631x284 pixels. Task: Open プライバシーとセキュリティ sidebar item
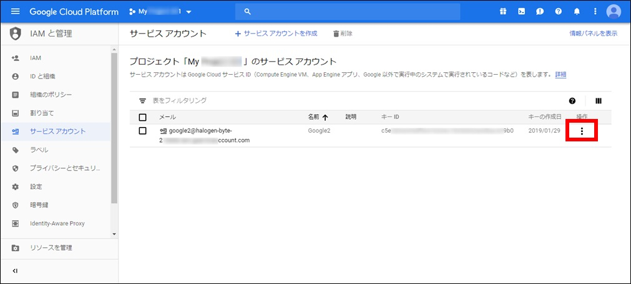[56, 168]
